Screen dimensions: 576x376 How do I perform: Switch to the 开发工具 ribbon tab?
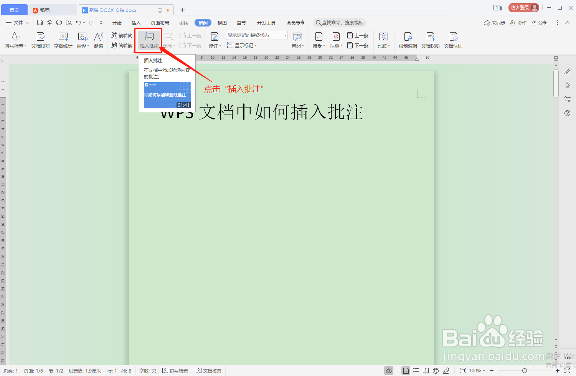266,23
